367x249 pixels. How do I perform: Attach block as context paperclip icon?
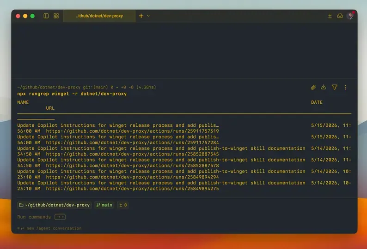point(313,87)
